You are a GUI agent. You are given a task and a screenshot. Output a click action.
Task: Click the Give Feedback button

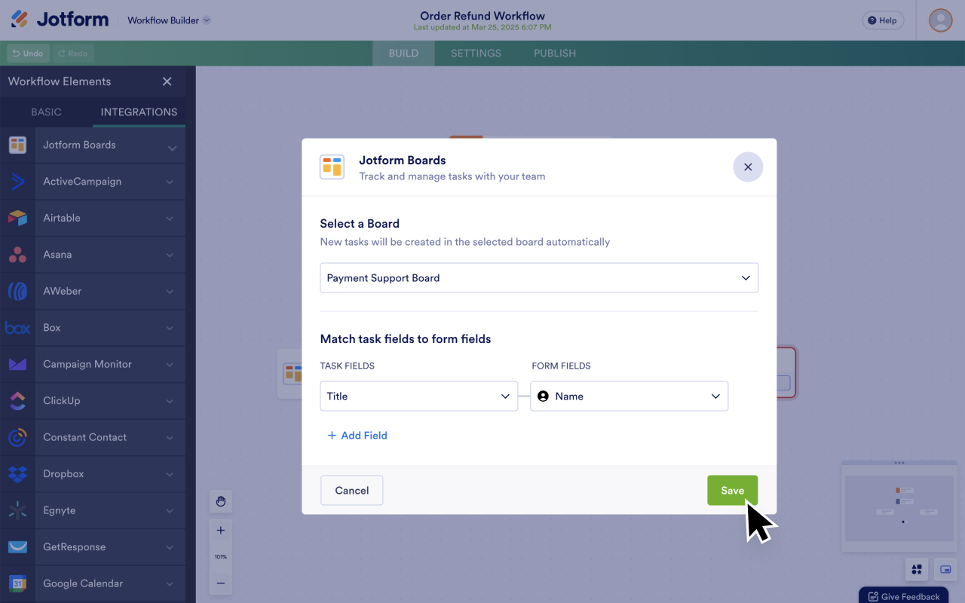pos(903,596)
